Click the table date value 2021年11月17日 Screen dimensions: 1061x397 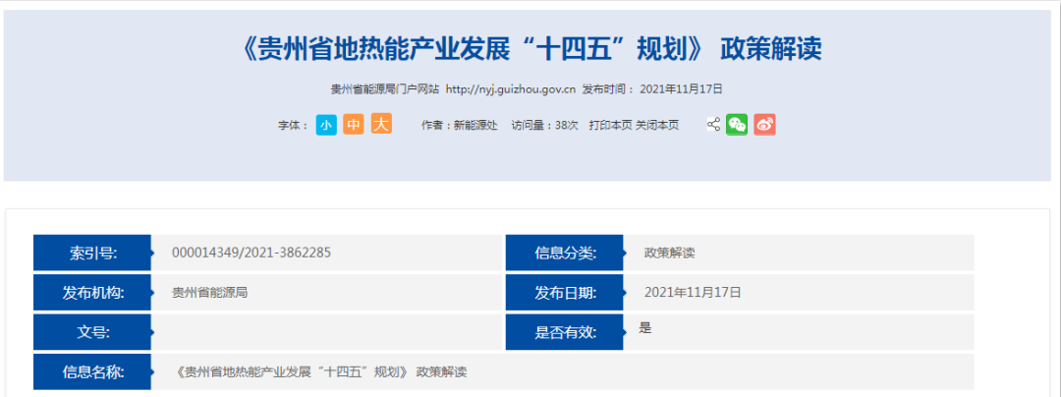tap(693, 293)
